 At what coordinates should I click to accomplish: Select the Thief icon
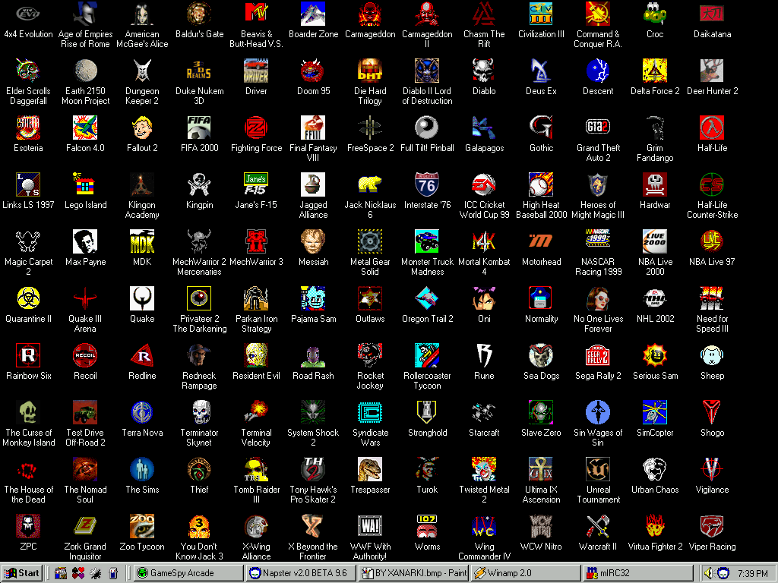click(199, 469)
